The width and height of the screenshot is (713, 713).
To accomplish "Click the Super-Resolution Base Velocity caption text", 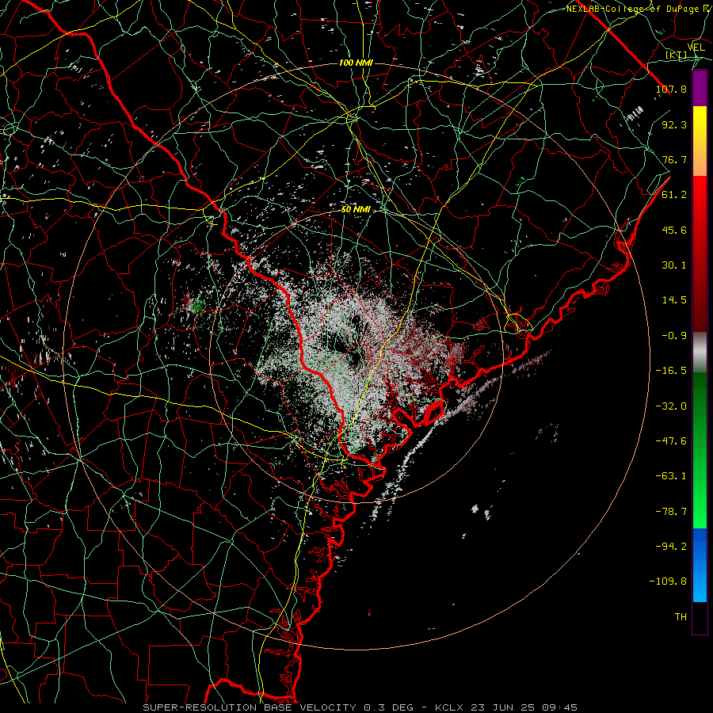I will tap(360, 707).
